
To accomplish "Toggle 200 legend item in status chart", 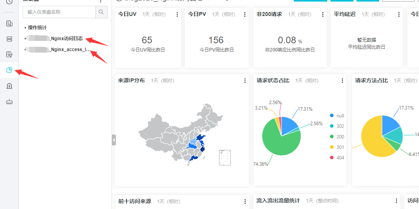I will point(337,136).
